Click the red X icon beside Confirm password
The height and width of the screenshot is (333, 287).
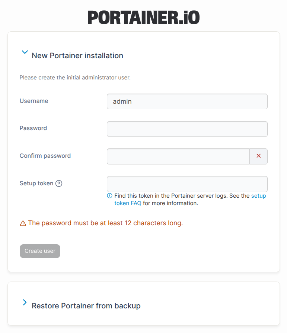(x=258, y=156)
